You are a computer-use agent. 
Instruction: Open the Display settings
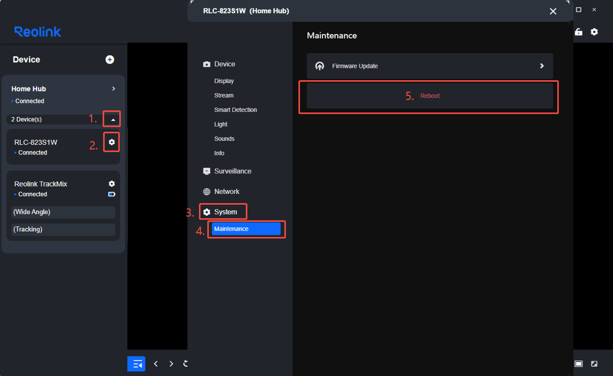coord(224,81)
